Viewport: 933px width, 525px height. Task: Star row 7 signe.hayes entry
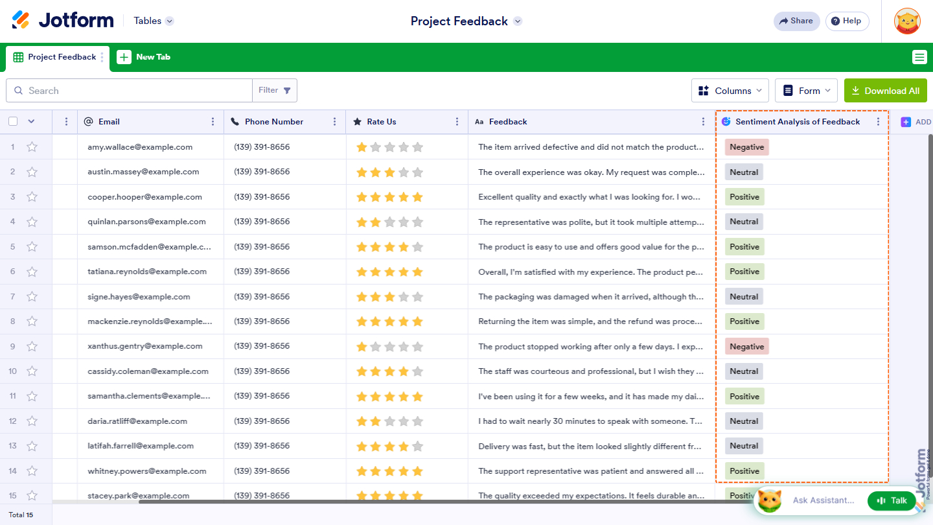click(32, 297)
